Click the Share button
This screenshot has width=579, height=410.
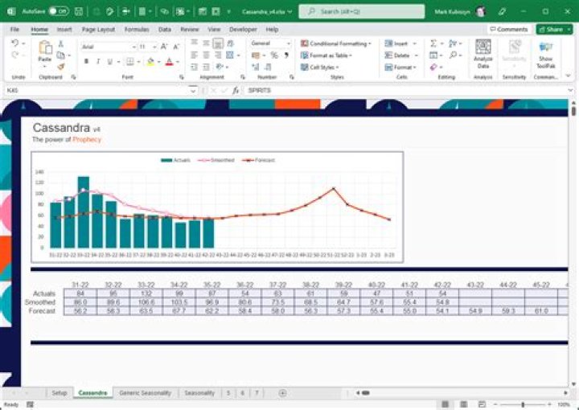pyautogui.click(x=554, y=29)
